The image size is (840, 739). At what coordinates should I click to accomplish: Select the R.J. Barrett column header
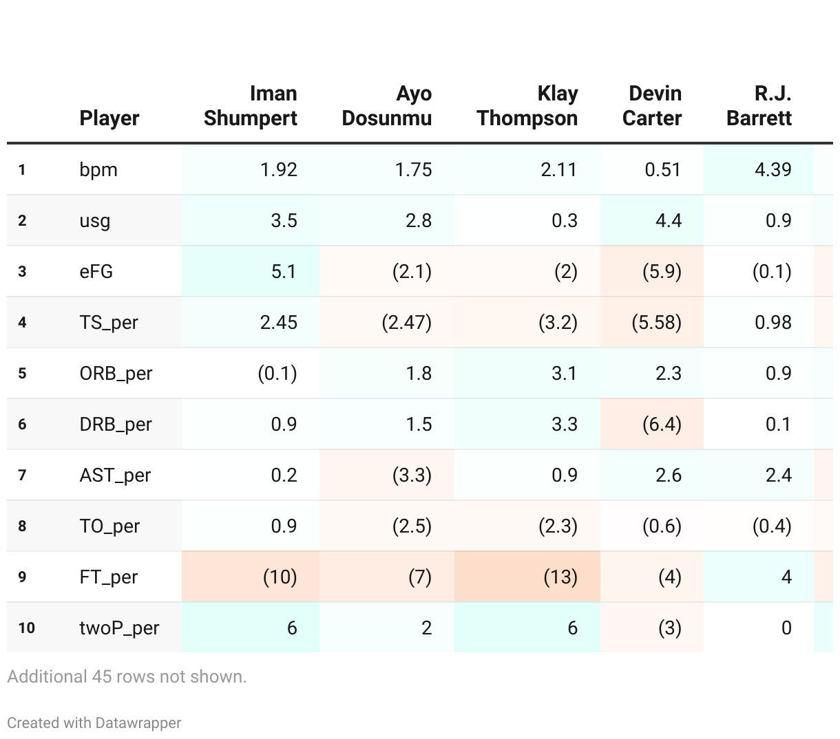click(759, 106)
